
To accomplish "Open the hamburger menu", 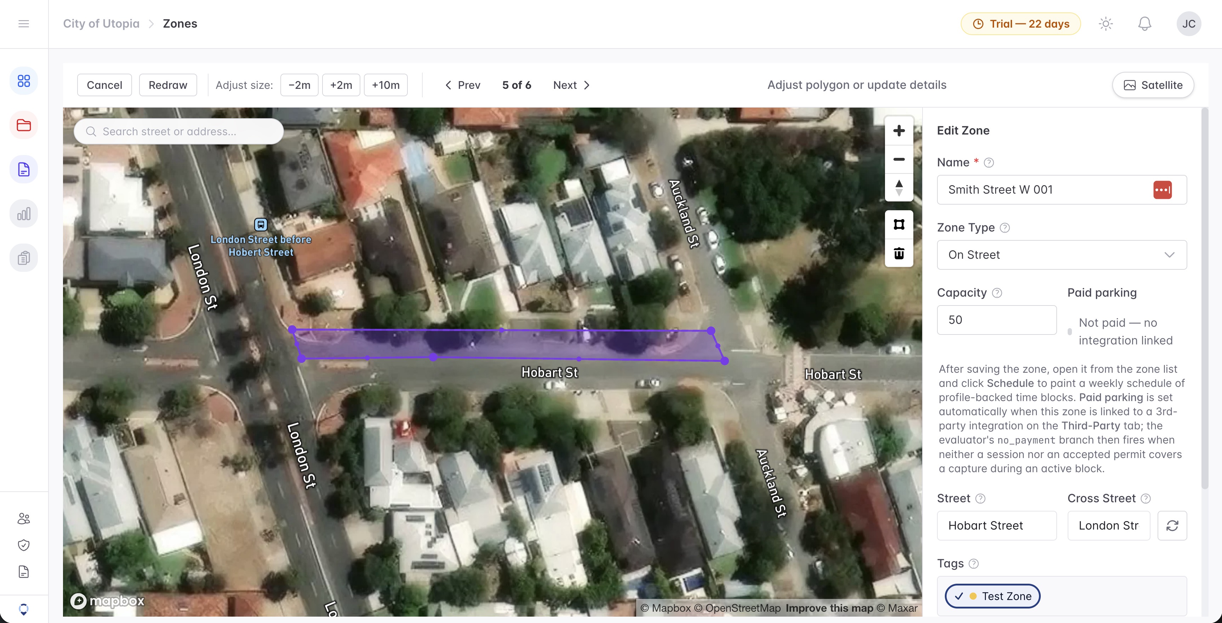I will 24,24.
